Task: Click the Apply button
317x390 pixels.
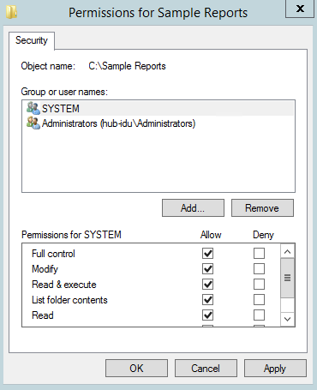Action: 275,369
